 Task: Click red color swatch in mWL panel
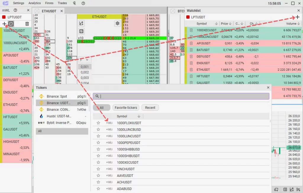[x=4, y=17]
